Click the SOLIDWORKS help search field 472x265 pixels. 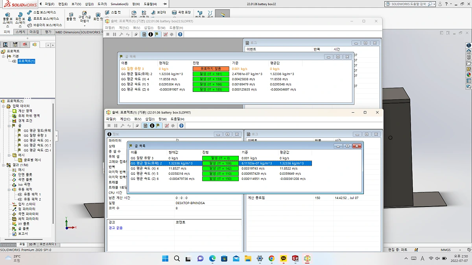click(409, 4)
